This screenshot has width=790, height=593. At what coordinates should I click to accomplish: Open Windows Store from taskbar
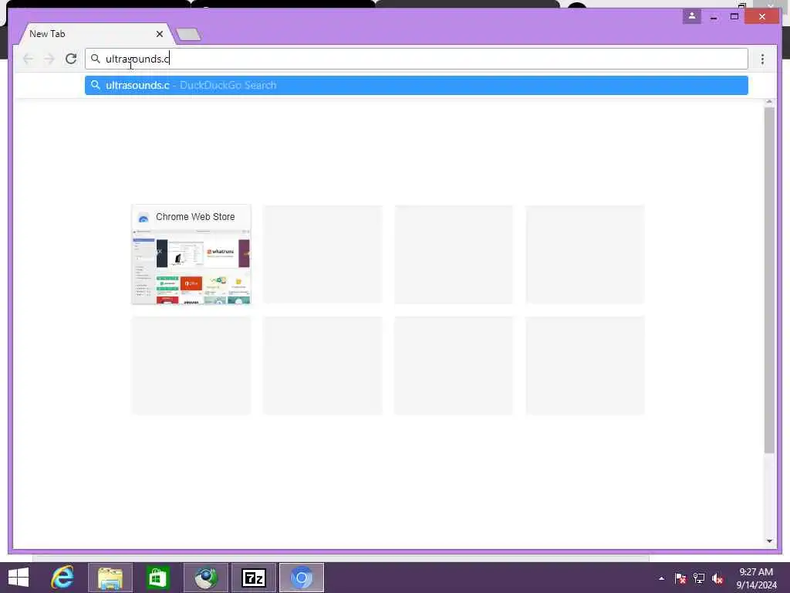pyautogui.click(x=157, y=578)
